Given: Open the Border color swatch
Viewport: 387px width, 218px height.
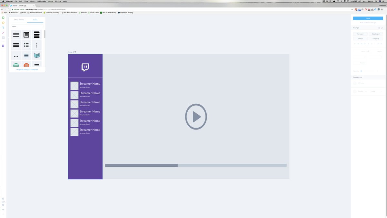Looking at the screenshot, I should click(355, 91).
